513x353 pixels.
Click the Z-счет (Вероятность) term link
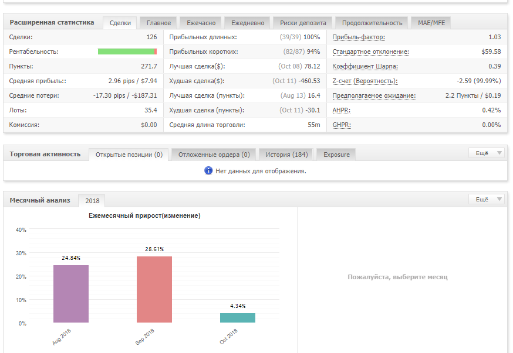point(365,81)
